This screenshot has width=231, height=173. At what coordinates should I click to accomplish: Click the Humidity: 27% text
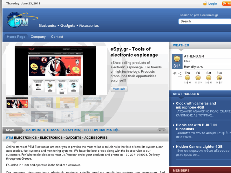[194, 67]
